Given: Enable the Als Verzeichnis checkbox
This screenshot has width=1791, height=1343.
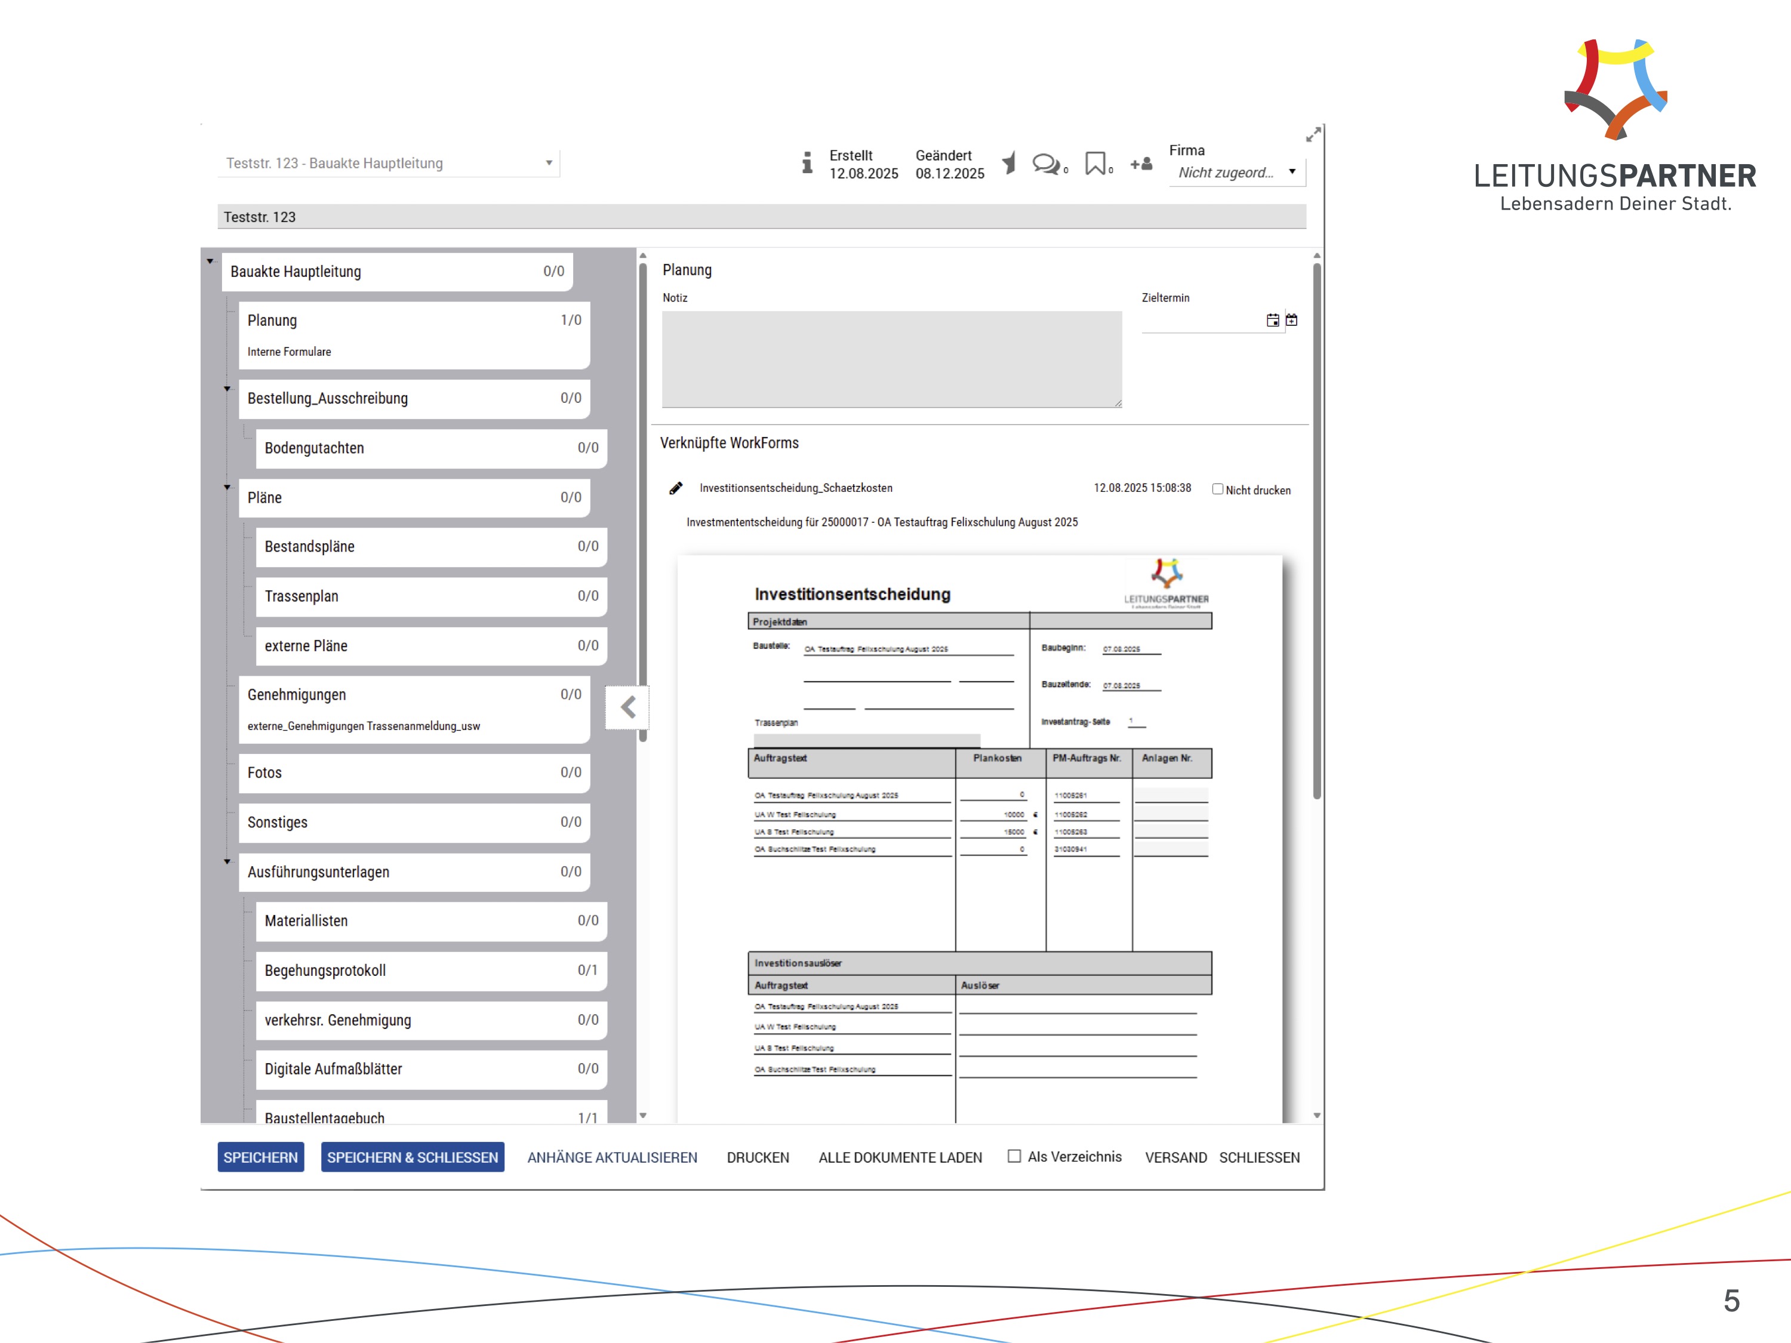Looking at the screenshot, I should tap(1014, 1156).
